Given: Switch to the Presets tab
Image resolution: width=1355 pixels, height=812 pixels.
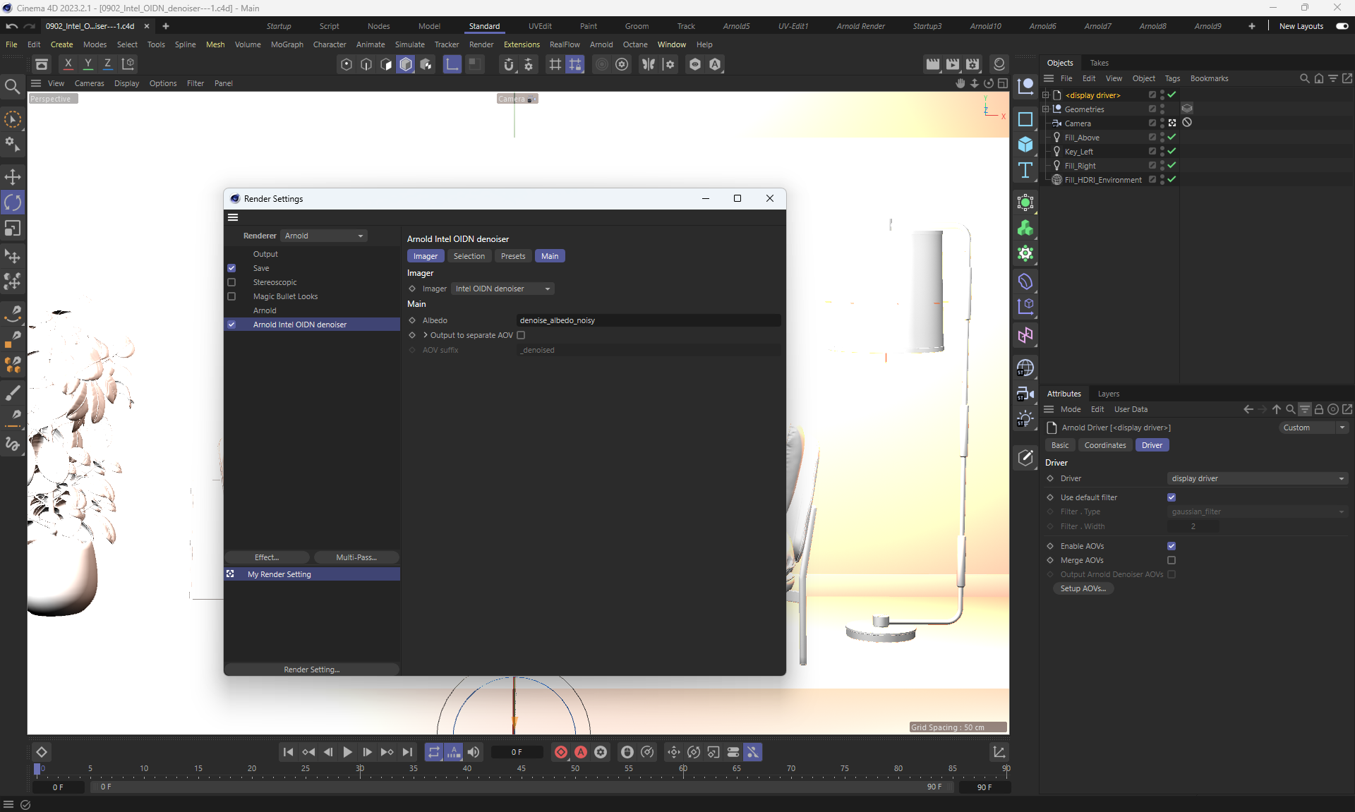Looking at the screenshot, I should click(512, 256).
